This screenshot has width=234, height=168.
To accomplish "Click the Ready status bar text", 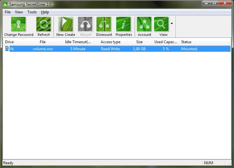I will coord(8,163).
